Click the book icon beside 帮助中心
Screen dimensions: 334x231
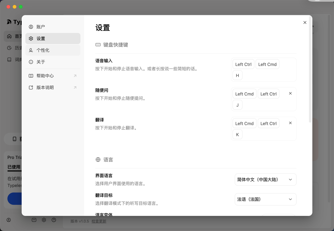pos(31,76)
